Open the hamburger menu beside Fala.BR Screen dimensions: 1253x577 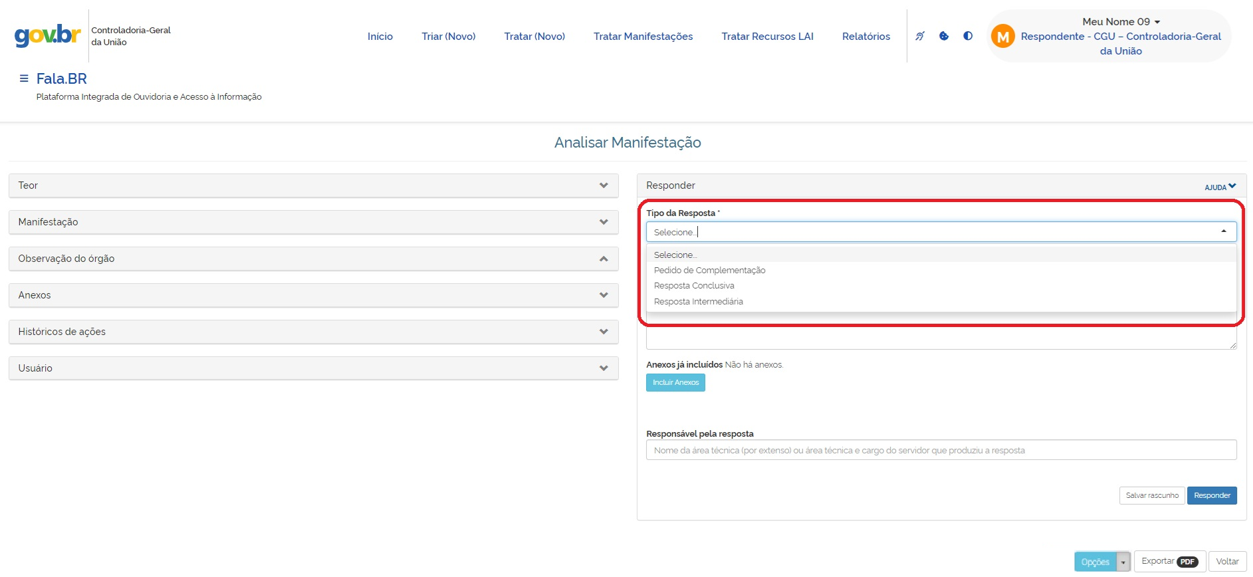tap(24, 78)
